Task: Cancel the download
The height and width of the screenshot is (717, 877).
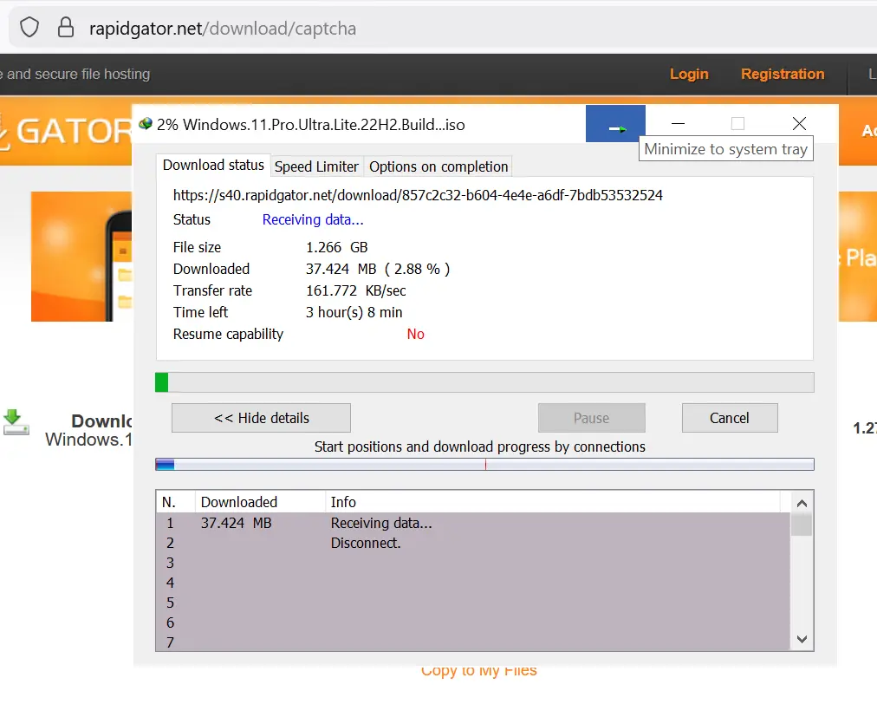Action: coord(730,418)
